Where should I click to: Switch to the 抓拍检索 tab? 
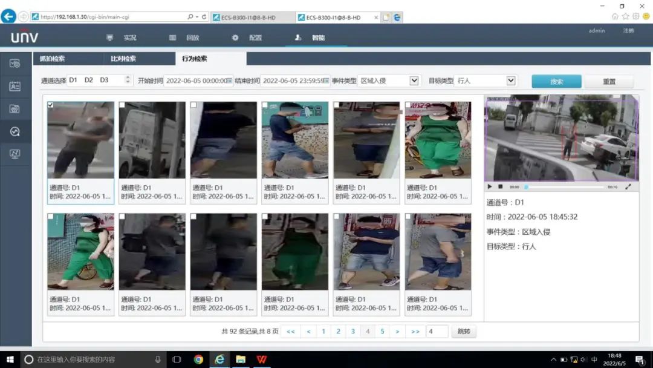(x=53, y=59)
